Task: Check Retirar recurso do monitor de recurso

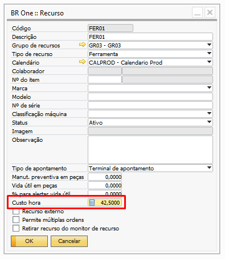Action: click(x=16, y=228)
